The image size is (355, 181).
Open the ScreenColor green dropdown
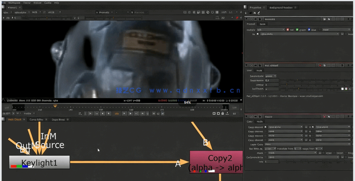[x=271, y=76]
